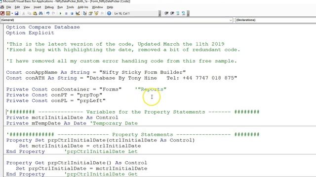Click the 'Private mctrlInitialDate As Control' line
The height and width of the screenshot is (177, 316).
(62, 118)
